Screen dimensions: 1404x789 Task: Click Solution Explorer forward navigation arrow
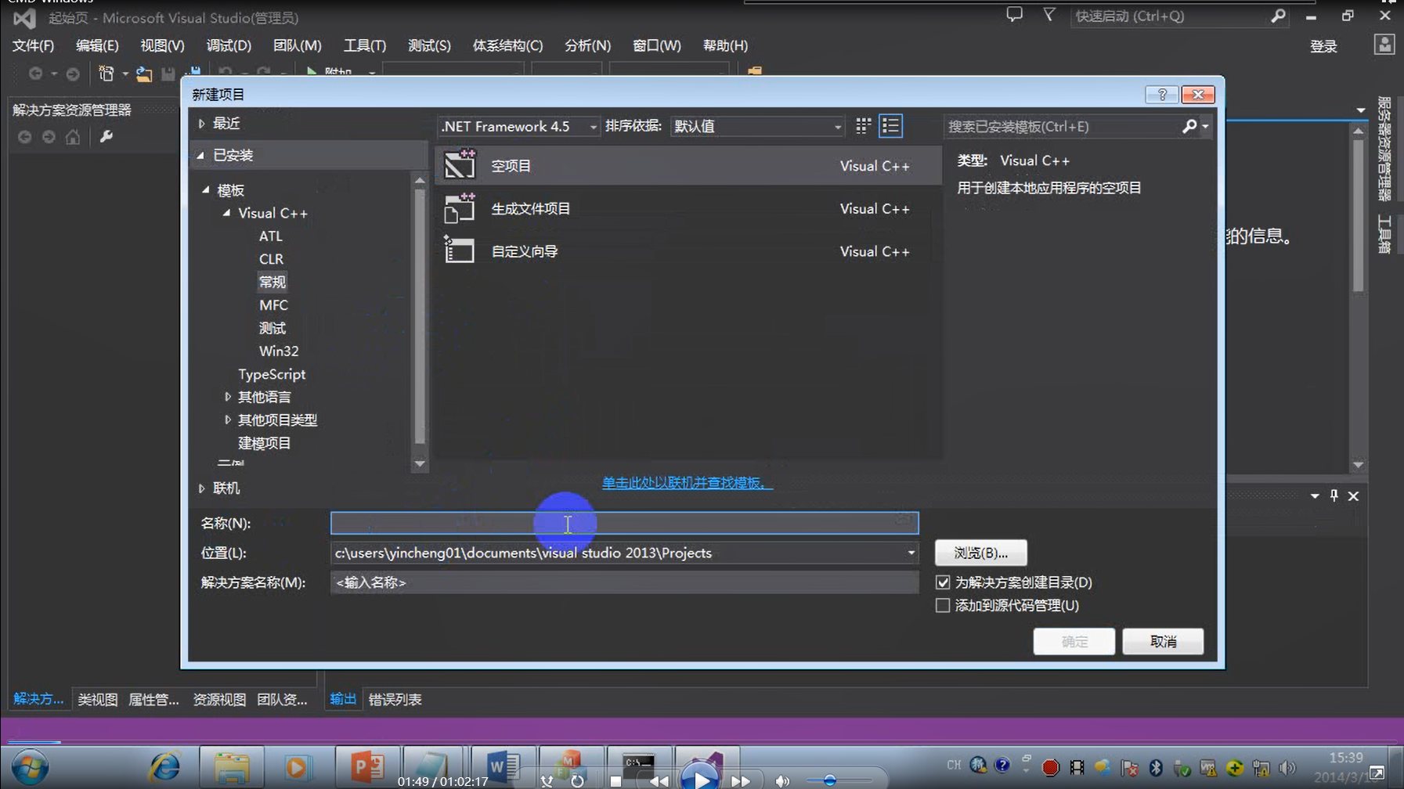[49, 137]
